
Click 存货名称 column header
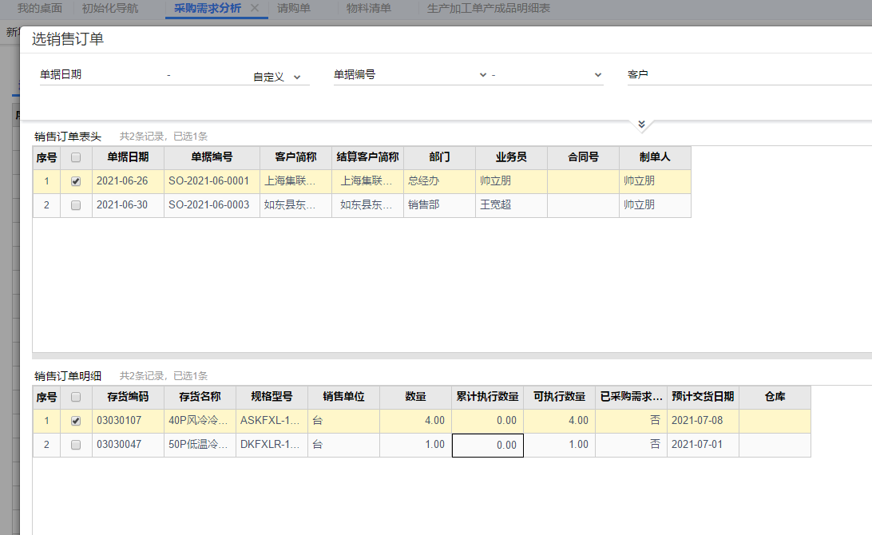pos(200,397)
